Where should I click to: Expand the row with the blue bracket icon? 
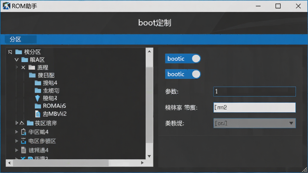(17, 141)
